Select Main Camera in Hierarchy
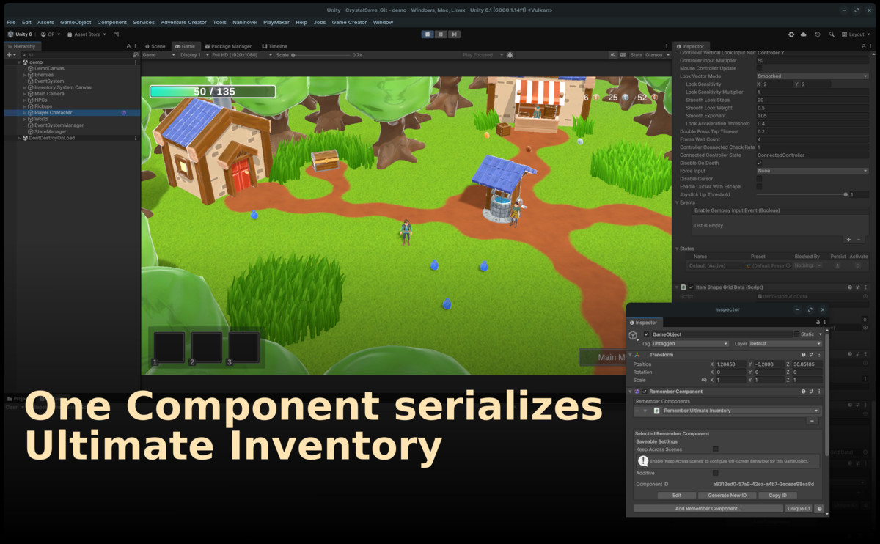 tap(49, 94)
